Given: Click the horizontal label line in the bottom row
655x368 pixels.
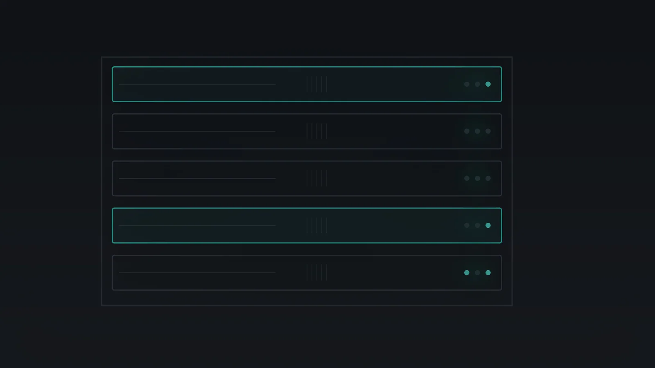Looking at the screenshot, I should [x=197, y=273].
